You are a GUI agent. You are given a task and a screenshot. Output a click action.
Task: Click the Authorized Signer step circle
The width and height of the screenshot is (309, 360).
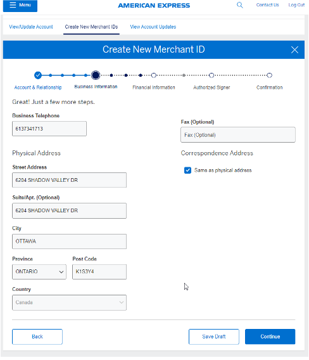(211, 75)
